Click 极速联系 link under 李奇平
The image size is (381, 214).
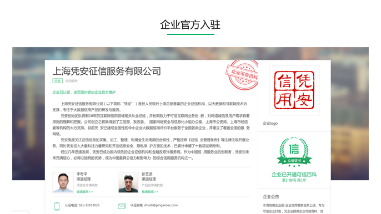point(84,192)
